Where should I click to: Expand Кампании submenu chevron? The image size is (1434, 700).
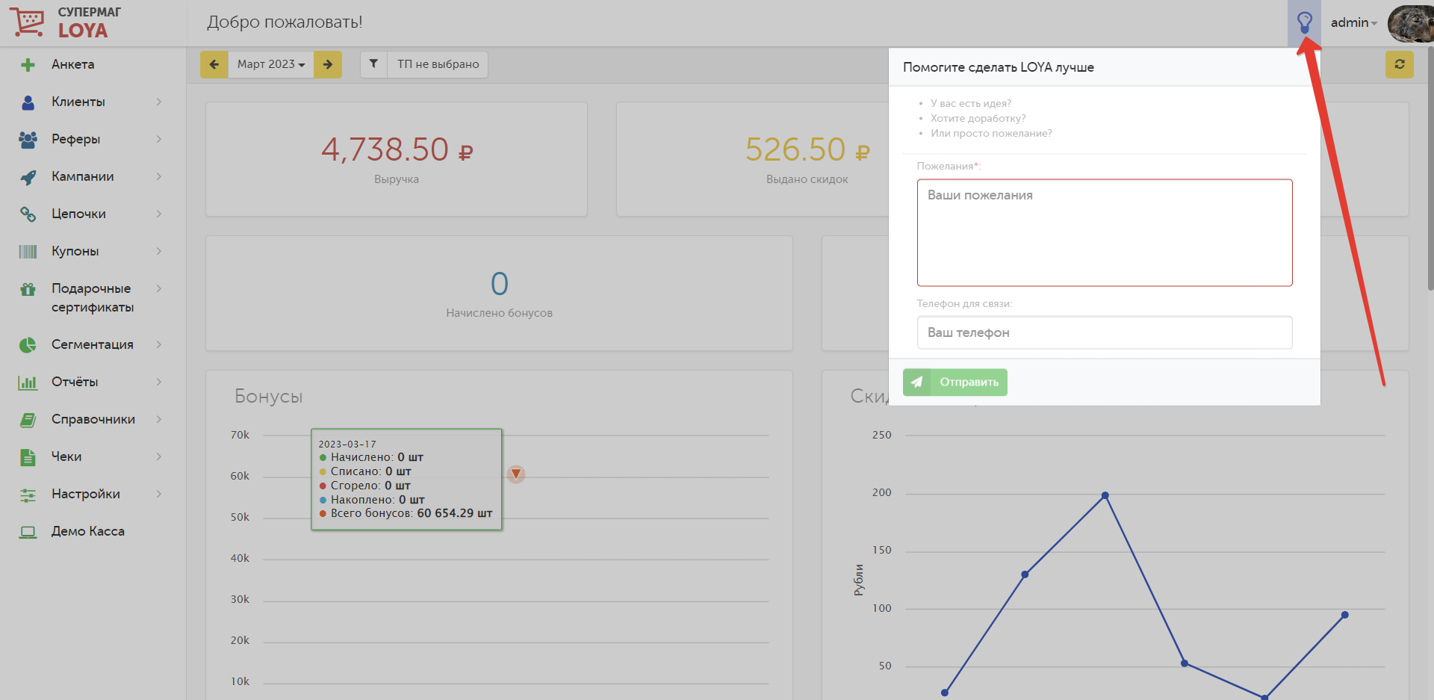pyautogui.click(x=159, y=176)
